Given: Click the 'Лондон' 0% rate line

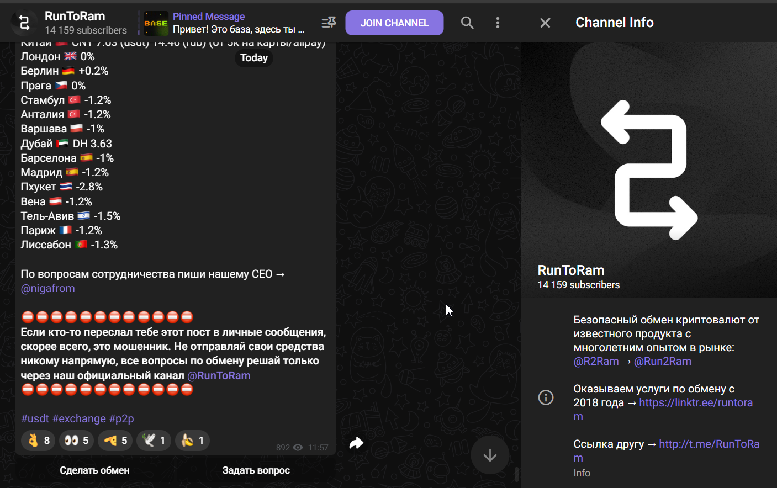Looking at the screenshot, I should tap(57, 56).
